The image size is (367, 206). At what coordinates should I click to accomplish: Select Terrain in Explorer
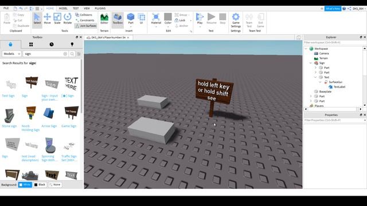[323, 58]
